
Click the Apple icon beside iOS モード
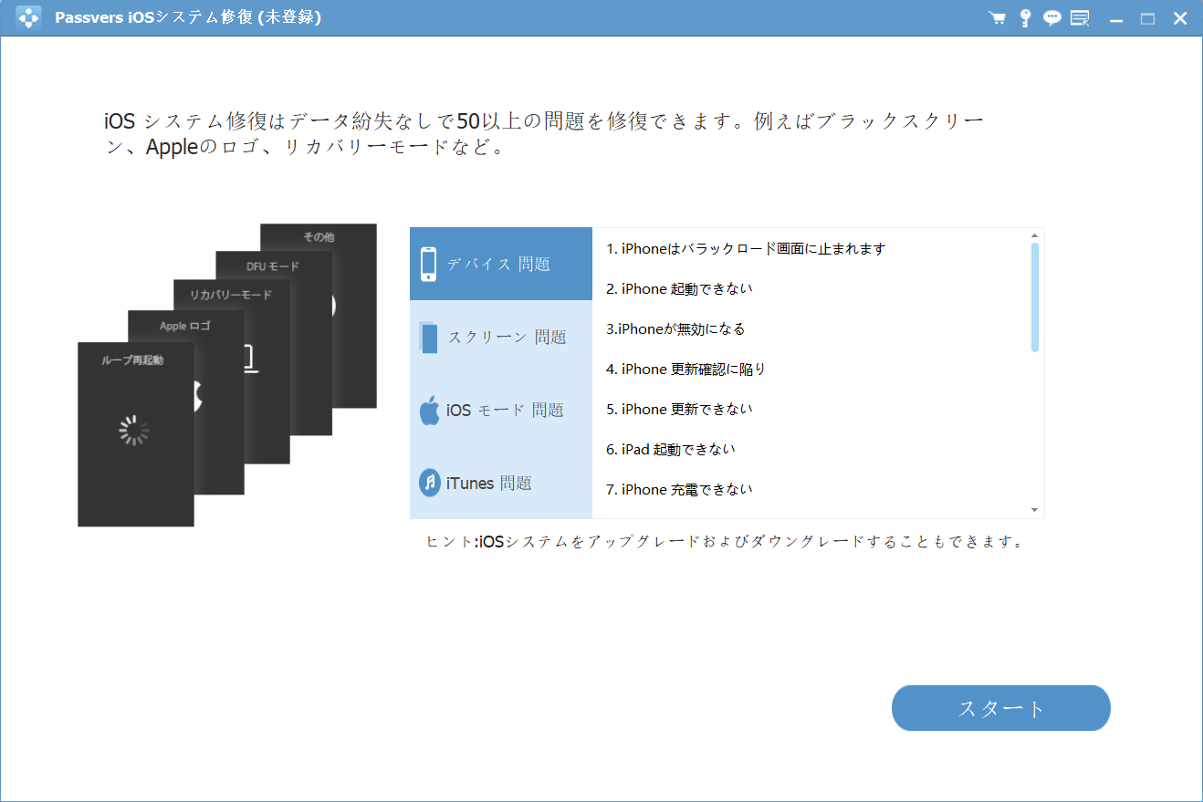click(429, 410)
